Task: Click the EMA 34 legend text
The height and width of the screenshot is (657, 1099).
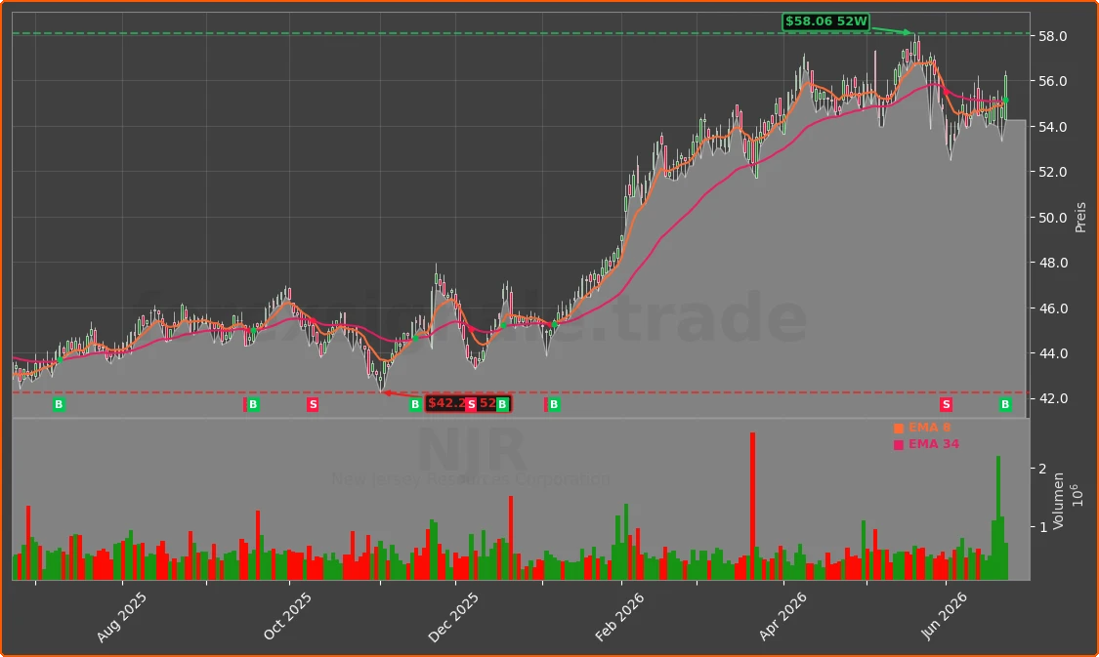Action: pos(934,444)
